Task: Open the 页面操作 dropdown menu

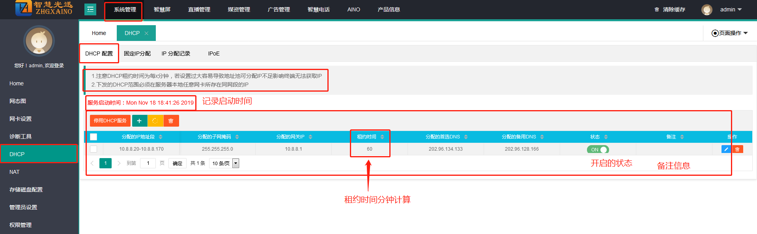Action: [729, 33]
